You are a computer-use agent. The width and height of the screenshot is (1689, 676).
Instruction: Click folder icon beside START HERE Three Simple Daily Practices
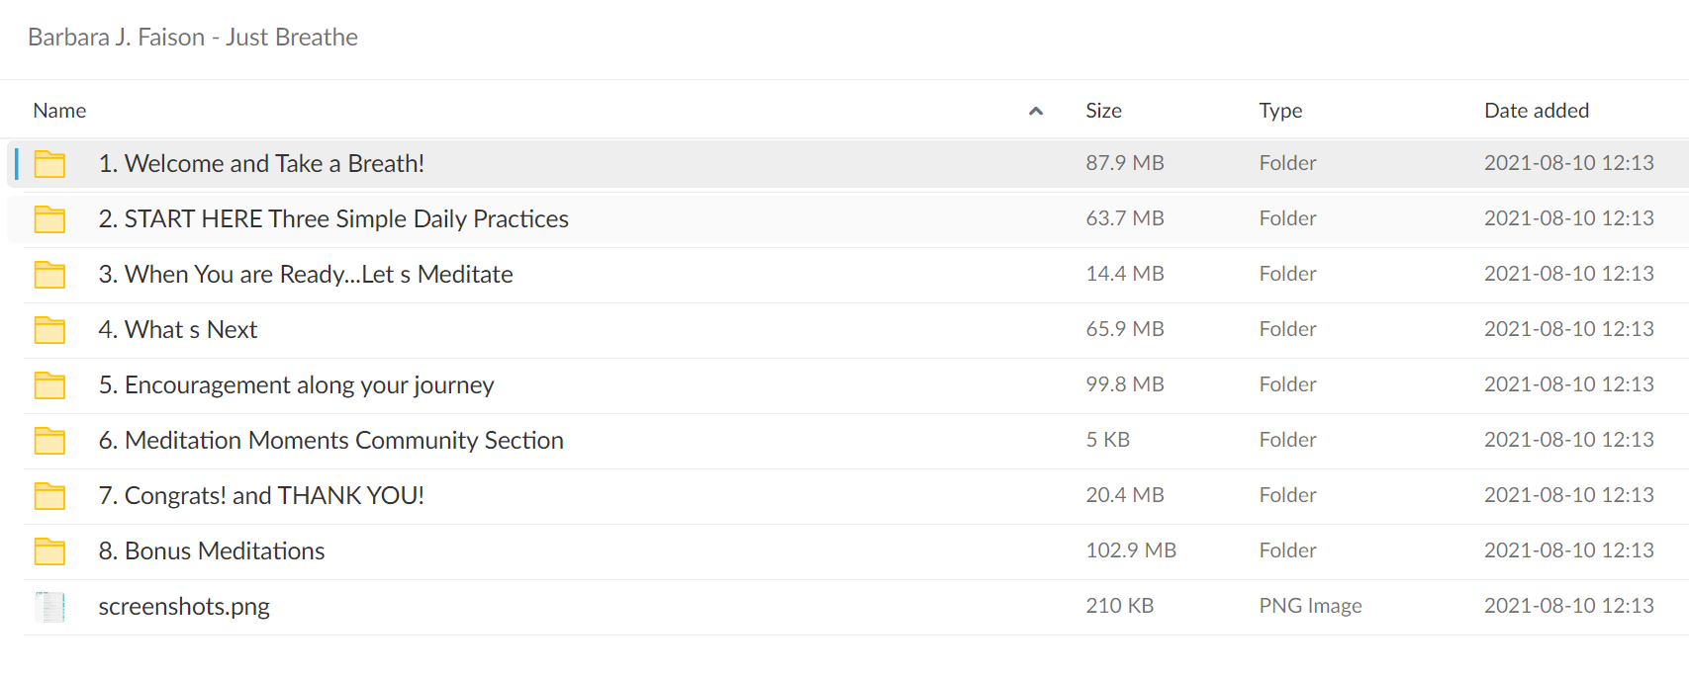pyautogui.click(x=49, y=219)
